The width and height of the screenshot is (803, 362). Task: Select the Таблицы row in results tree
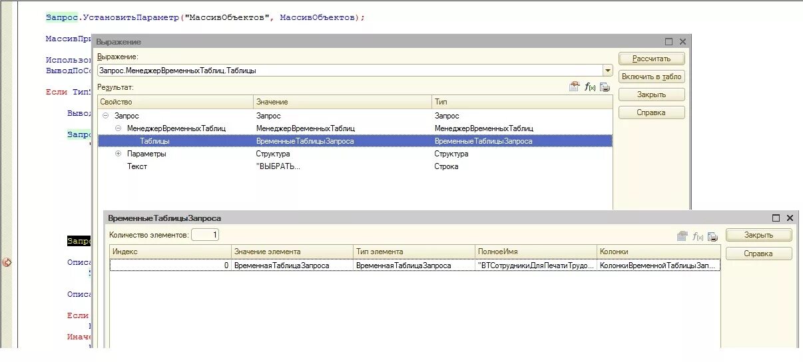[x=355, y=141]
